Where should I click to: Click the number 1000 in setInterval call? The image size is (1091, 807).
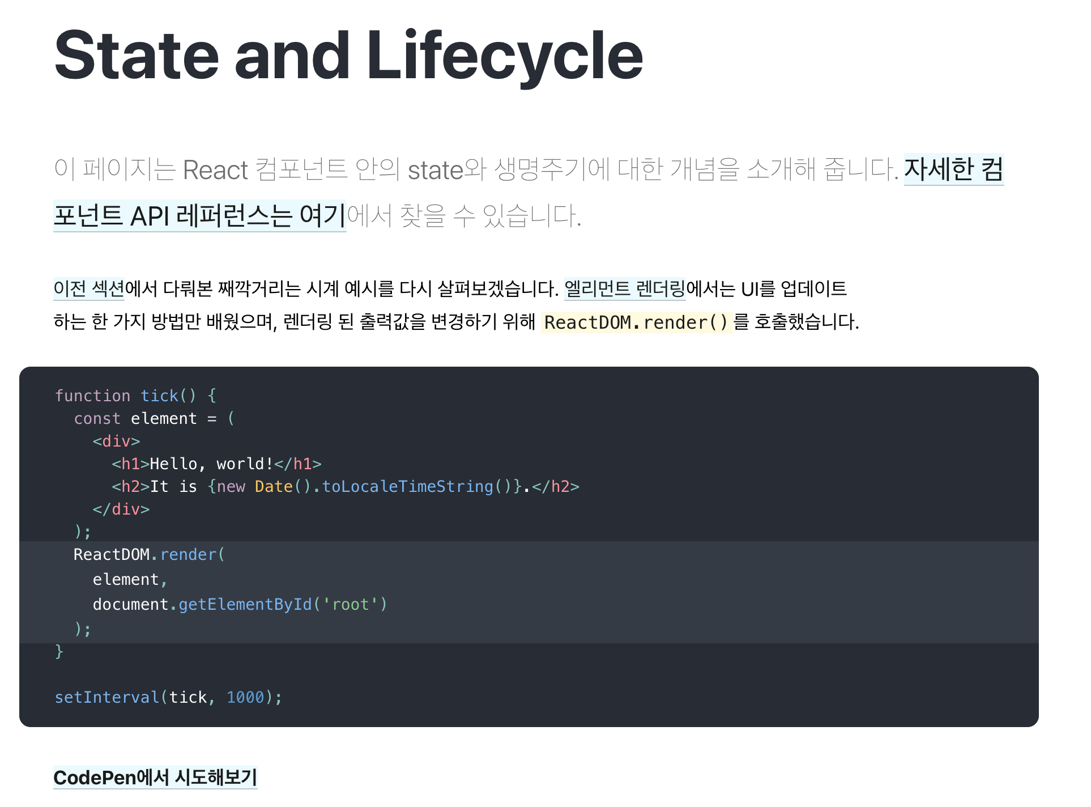pyautogui.click(x=245, y=697)
